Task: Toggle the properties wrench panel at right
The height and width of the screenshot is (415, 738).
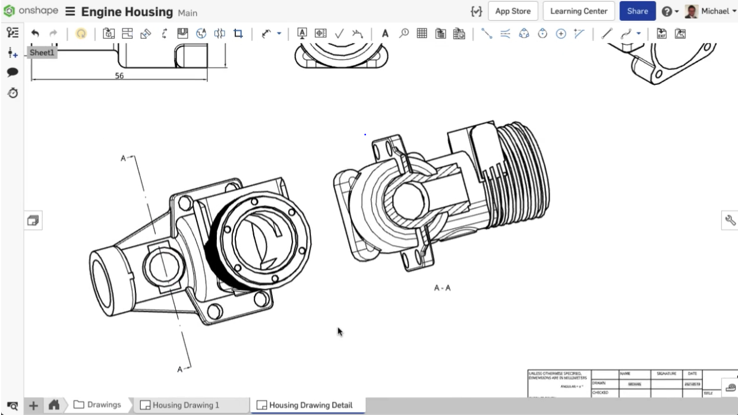Action: [730, 220]
